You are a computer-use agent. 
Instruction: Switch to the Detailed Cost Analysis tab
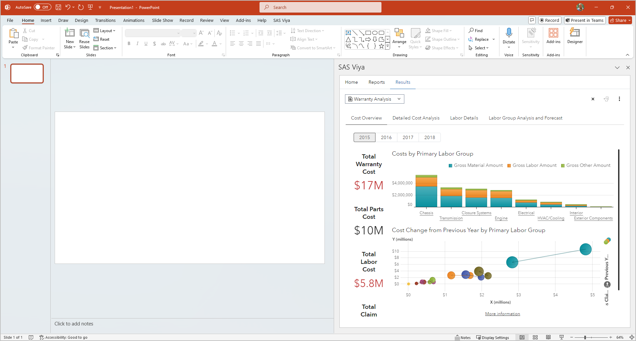[x=416, y=118]
